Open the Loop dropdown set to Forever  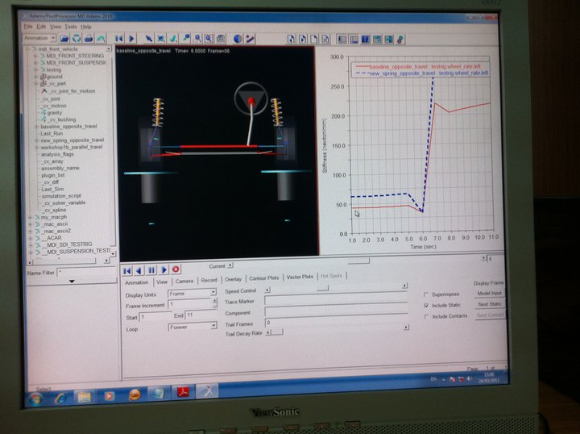click(192, 327)
